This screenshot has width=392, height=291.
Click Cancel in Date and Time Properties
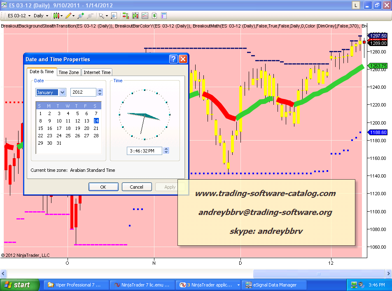point(137,187)
